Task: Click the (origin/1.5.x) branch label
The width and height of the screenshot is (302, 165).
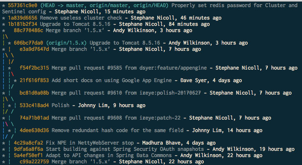Action: [x=66, y=43]
